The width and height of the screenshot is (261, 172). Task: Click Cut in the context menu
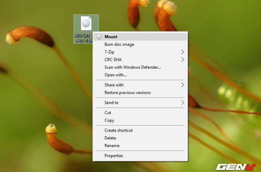tap(108, 113)
